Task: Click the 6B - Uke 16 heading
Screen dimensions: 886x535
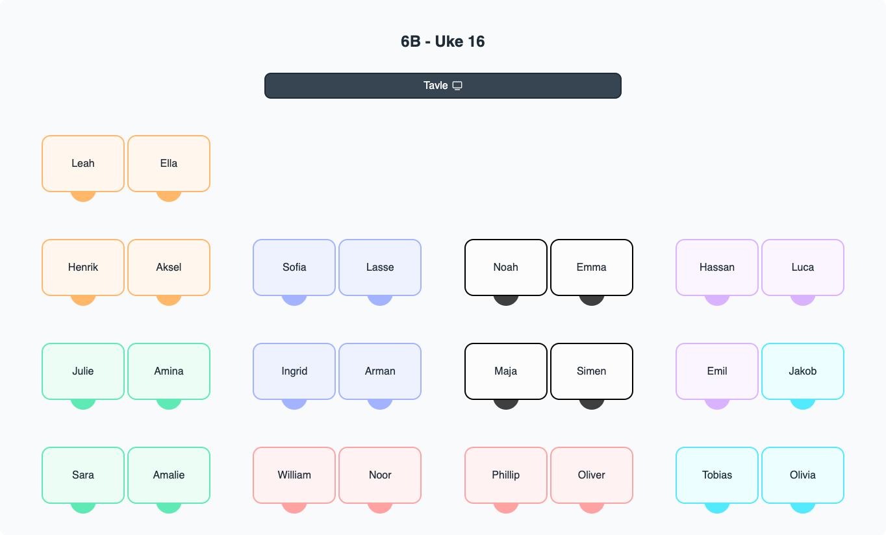Action: [x=443, y=42]
